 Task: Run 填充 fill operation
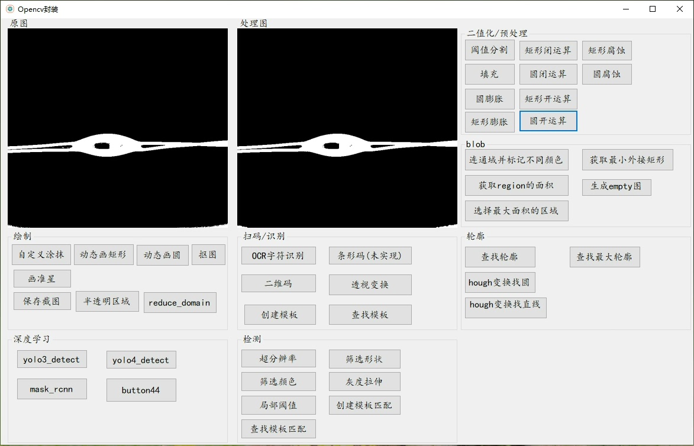pyautogui.click(x=489, y=74)
